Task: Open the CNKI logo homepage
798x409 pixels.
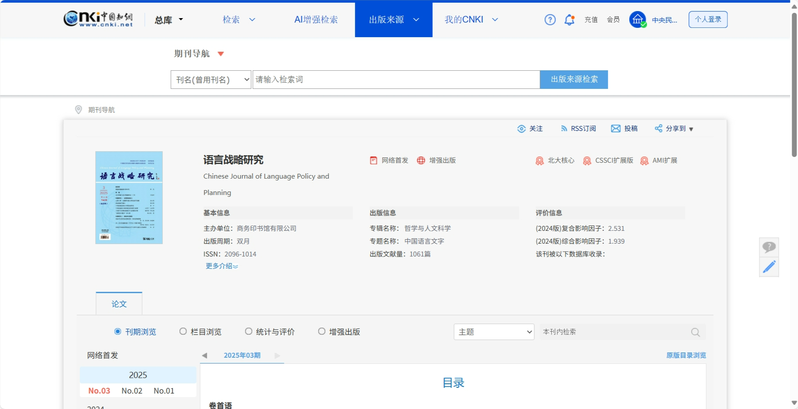Action: pyautogui.click(x=98, y=19)
